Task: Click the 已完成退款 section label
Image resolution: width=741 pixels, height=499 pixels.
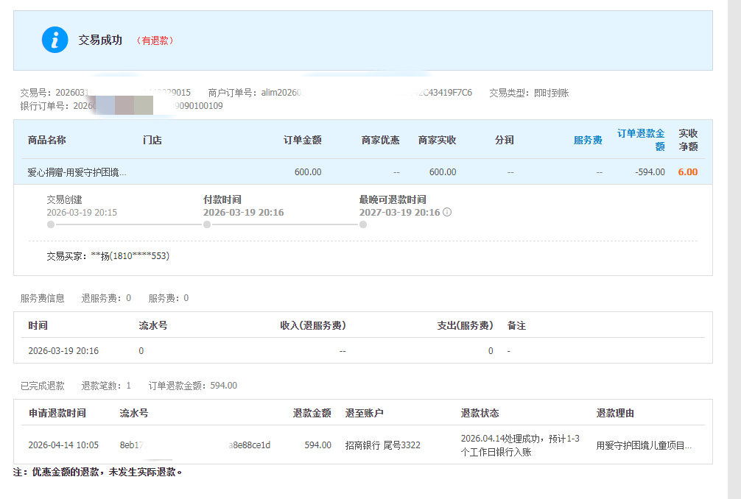Action: 42,386
